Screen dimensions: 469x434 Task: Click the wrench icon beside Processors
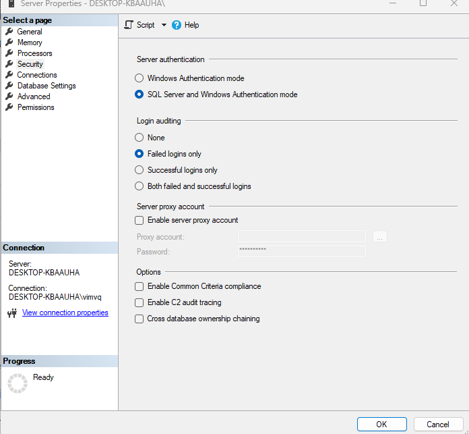tap(9, 53)
